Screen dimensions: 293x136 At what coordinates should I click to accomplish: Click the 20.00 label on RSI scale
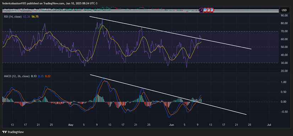[284, 71]
